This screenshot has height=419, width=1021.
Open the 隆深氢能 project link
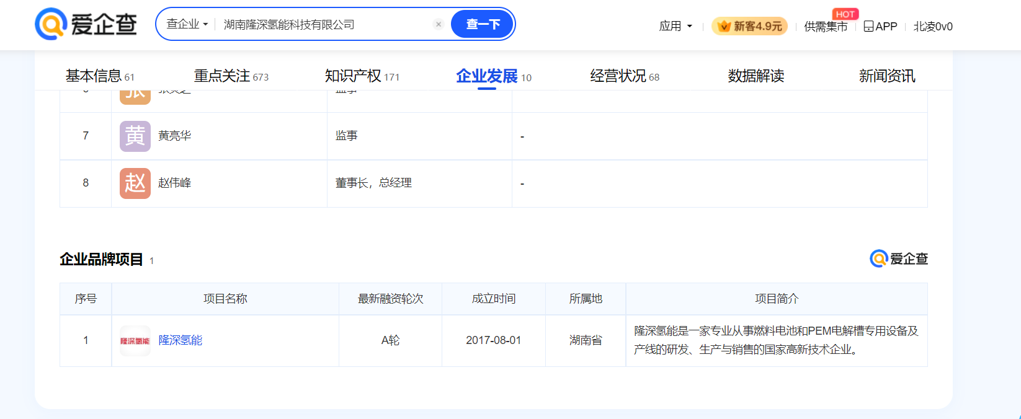click(181, 340)
